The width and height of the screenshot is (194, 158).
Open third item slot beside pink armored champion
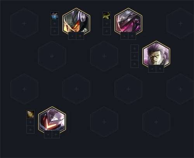(107, 31)
